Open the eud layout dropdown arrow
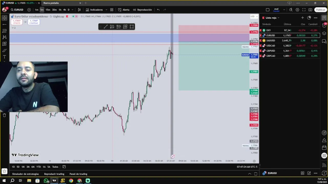Screen dimensions: 328x184 (x=284, y=10)
